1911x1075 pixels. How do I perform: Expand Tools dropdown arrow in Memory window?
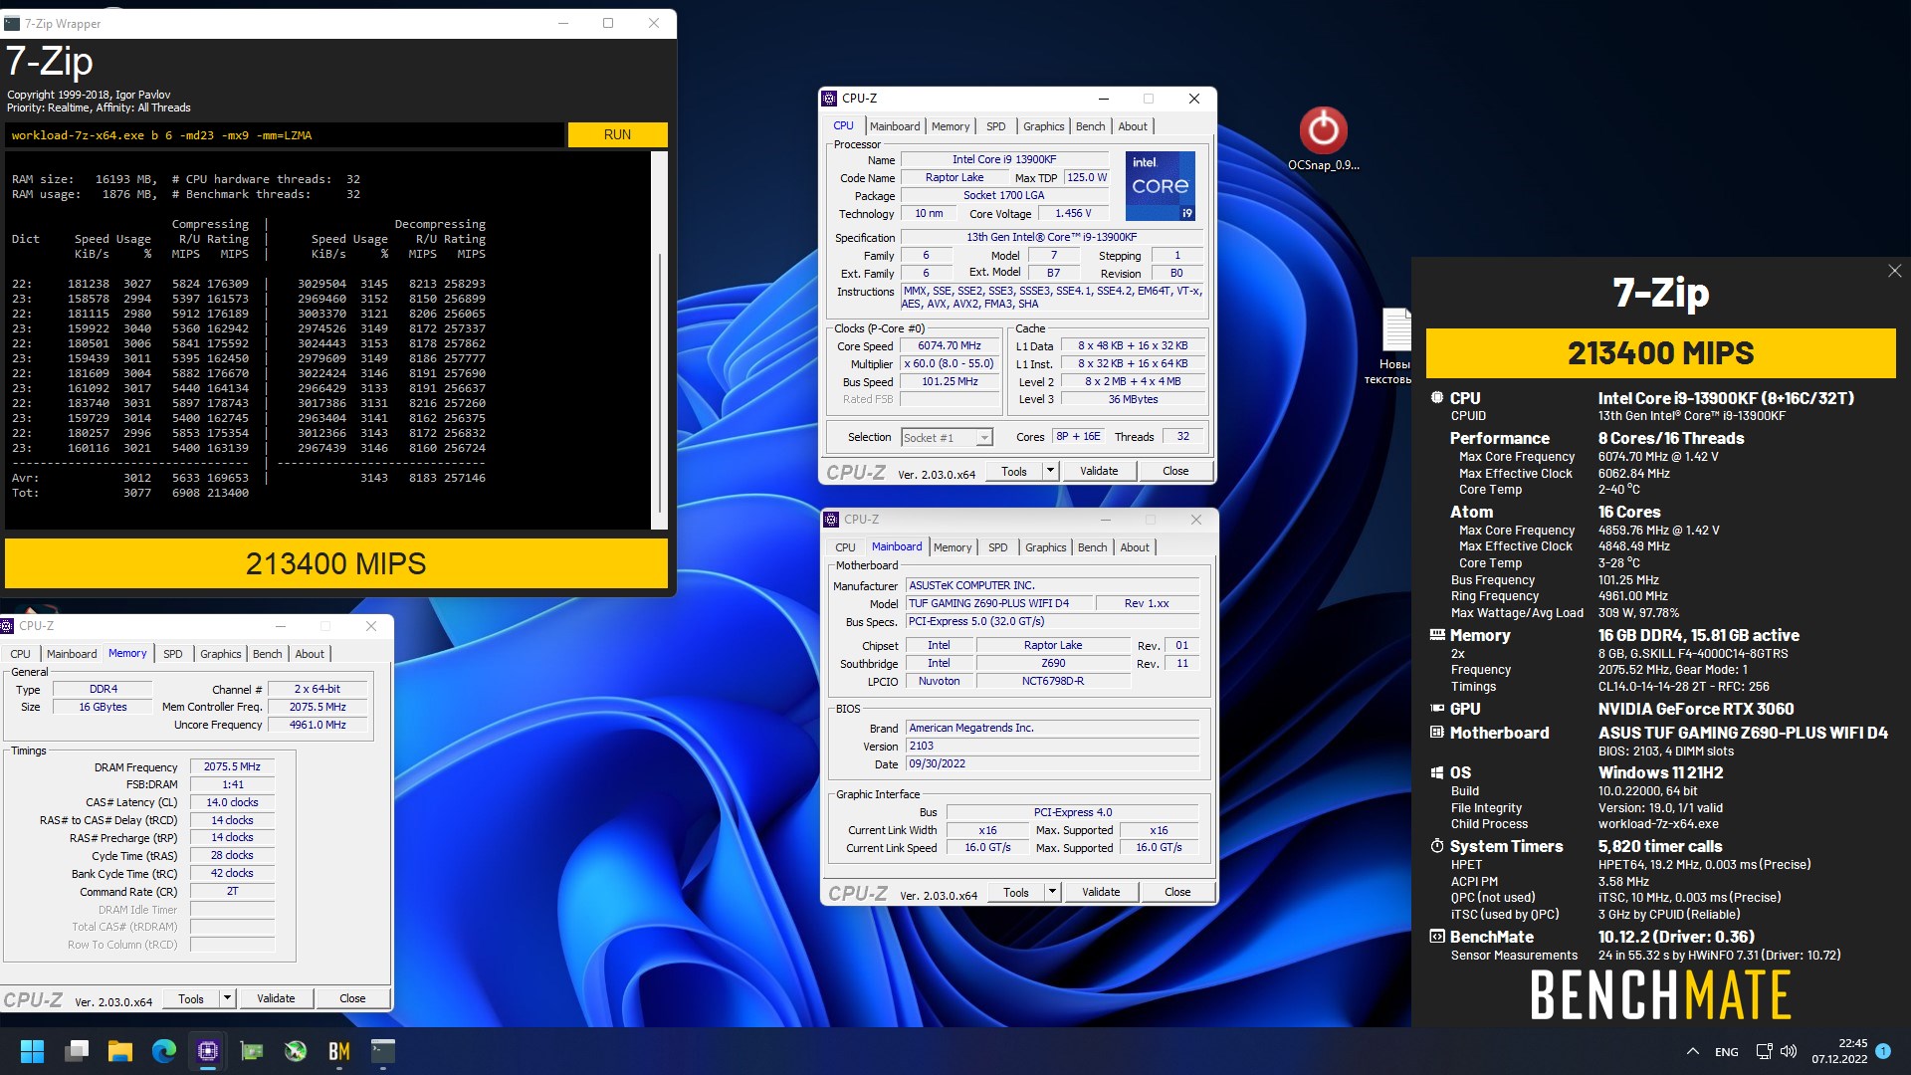[227, 998]
